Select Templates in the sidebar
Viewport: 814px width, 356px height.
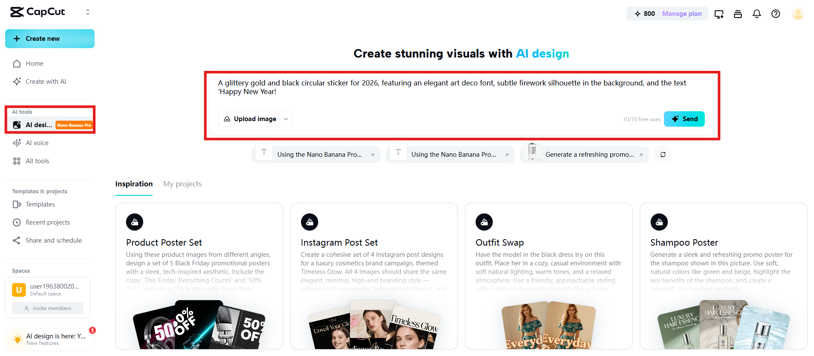click(40, 204)
